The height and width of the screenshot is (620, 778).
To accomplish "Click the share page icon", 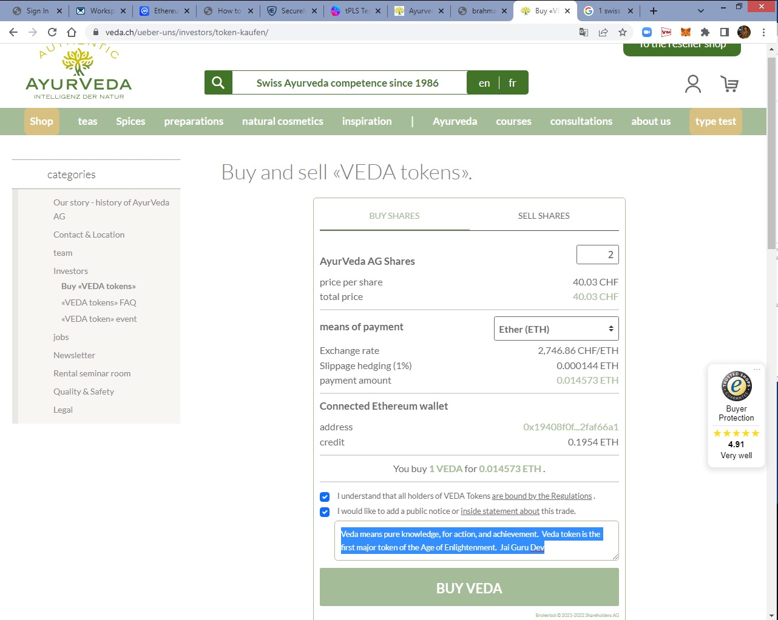I will [x=603, y=32].
